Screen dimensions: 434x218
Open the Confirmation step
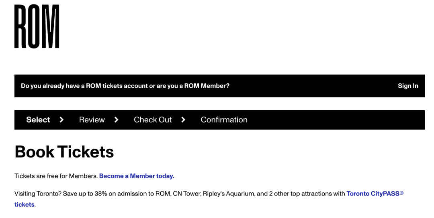tap(224, 120)
